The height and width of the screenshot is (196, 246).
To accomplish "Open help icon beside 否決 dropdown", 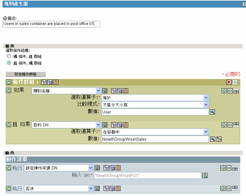I will [97, 188].
